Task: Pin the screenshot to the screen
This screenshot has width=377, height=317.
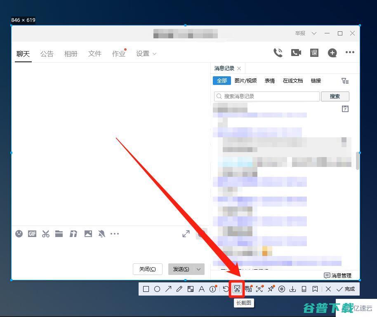Action: click(271, 289)
